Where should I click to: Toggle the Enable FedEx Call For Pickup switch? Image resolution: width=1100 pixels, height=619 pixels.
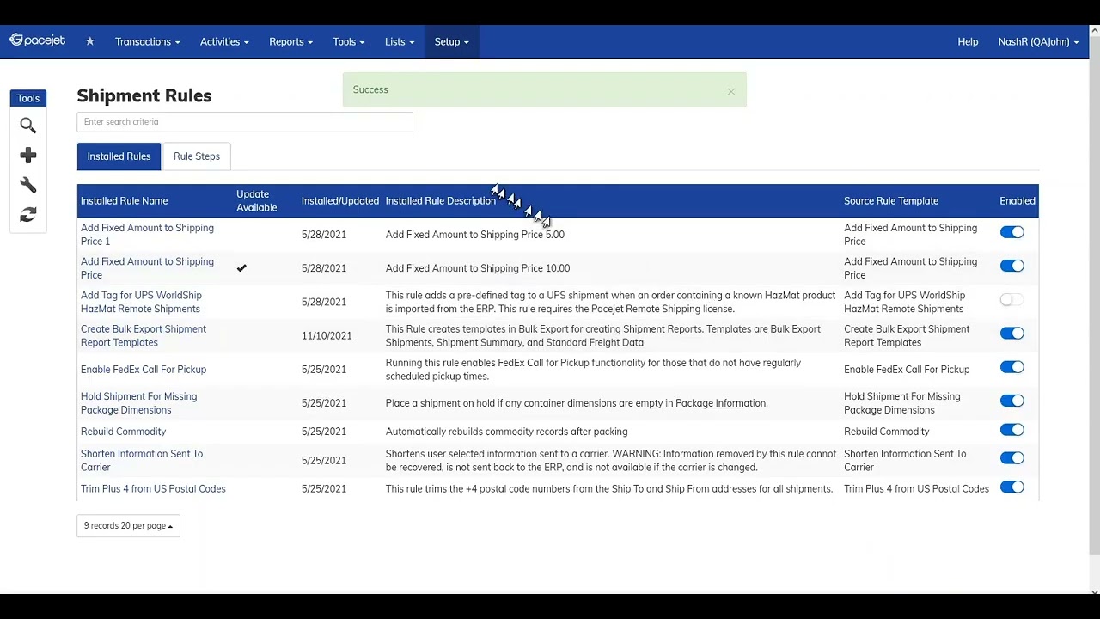point(1011,367)
